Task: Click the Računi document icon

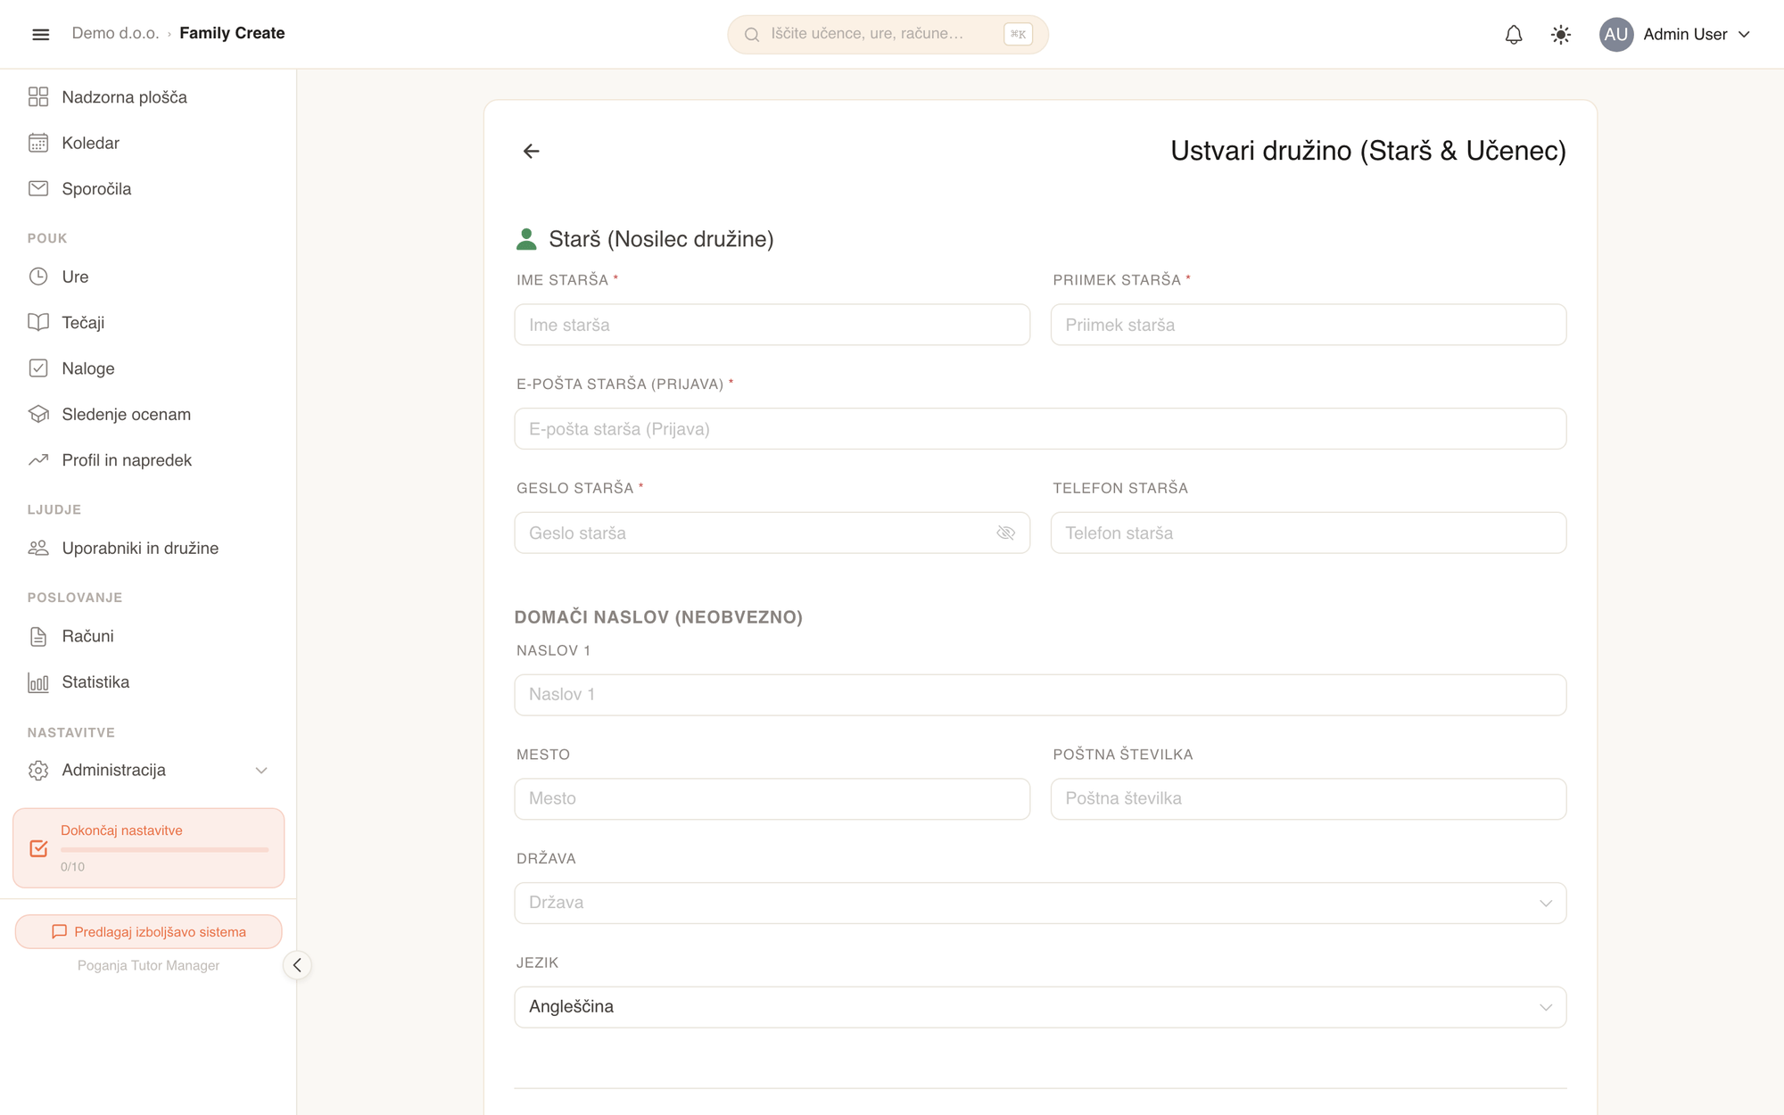Action: (38, 636)
